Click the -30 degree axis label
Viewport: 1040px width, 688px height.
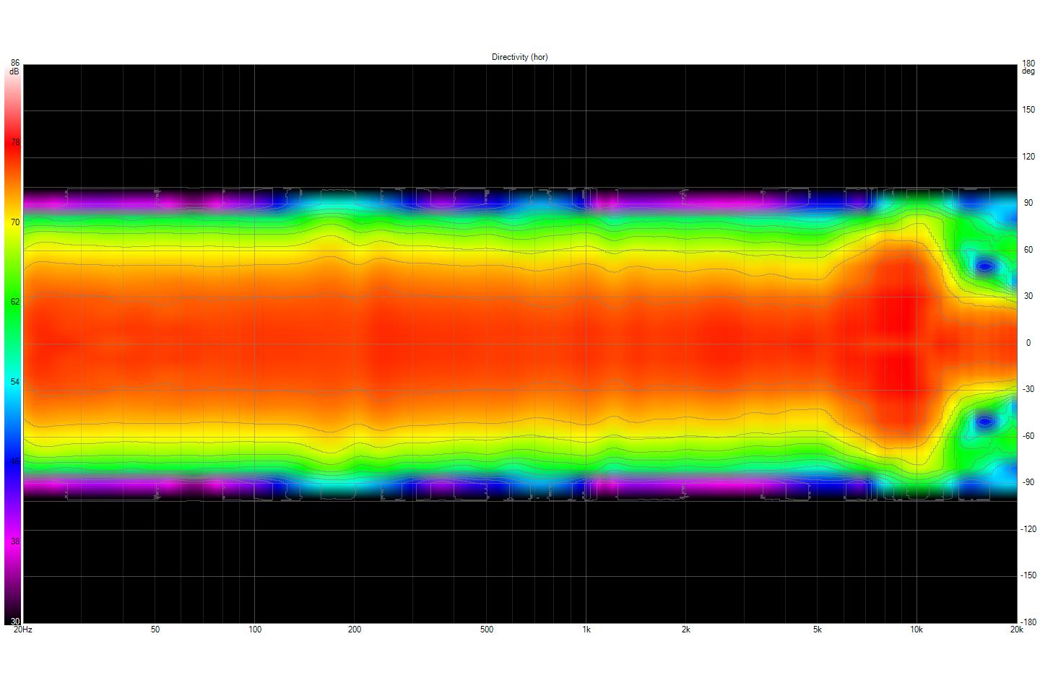[1027, 389]
